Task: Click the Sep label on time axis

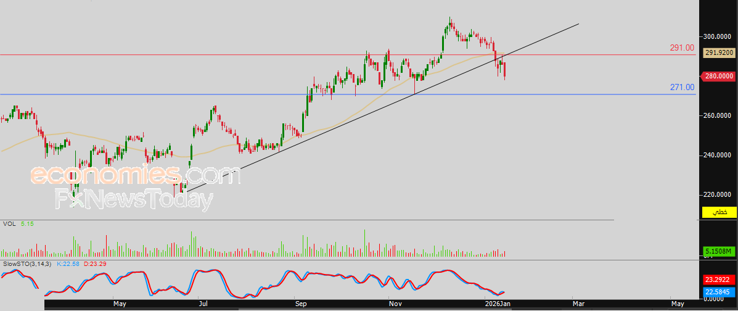Action: pos(301,304)
